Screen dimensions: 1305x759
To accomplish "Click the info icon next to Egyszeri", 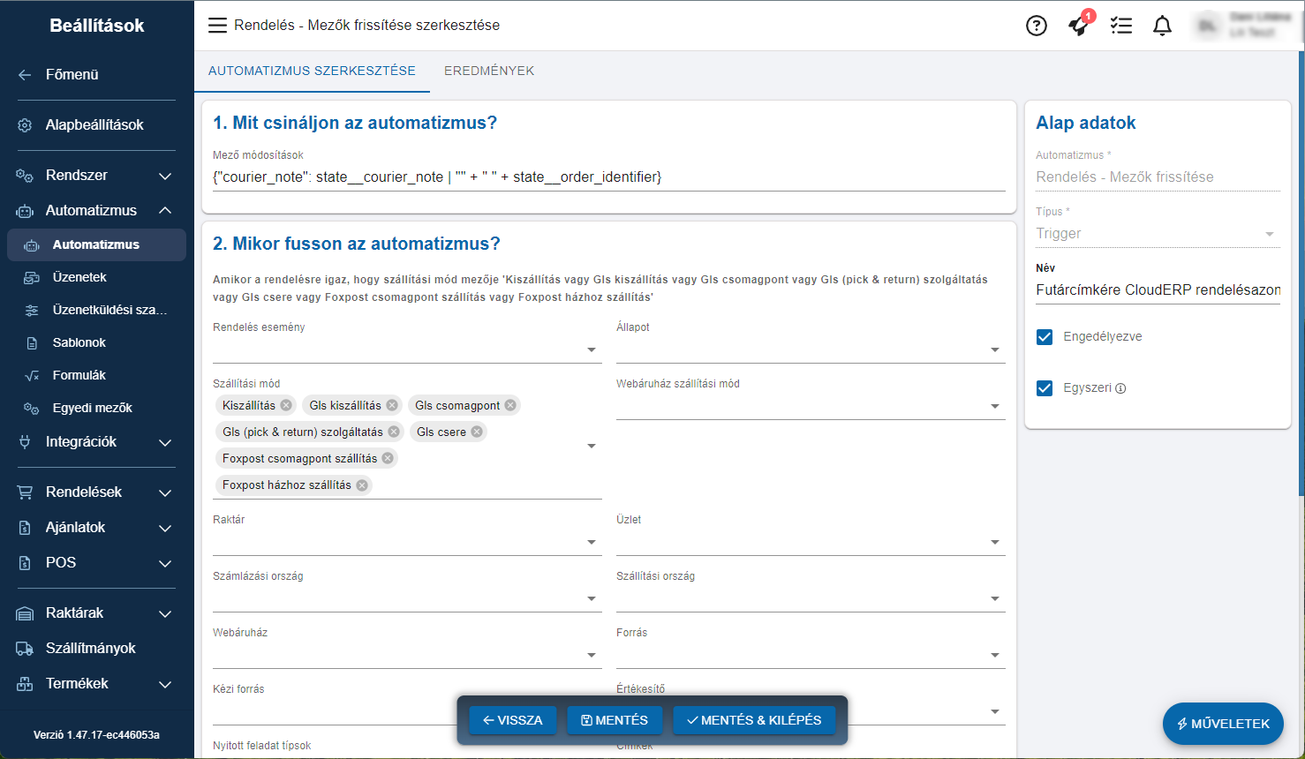I will pyautogui.click(x=1120, y=388).
